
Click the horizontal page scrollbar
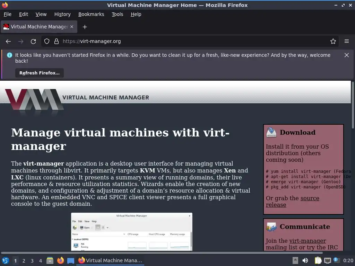click(x=162, y=252)
